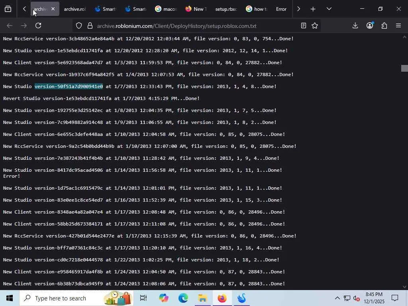Open the downloads panel

[355, 25]
